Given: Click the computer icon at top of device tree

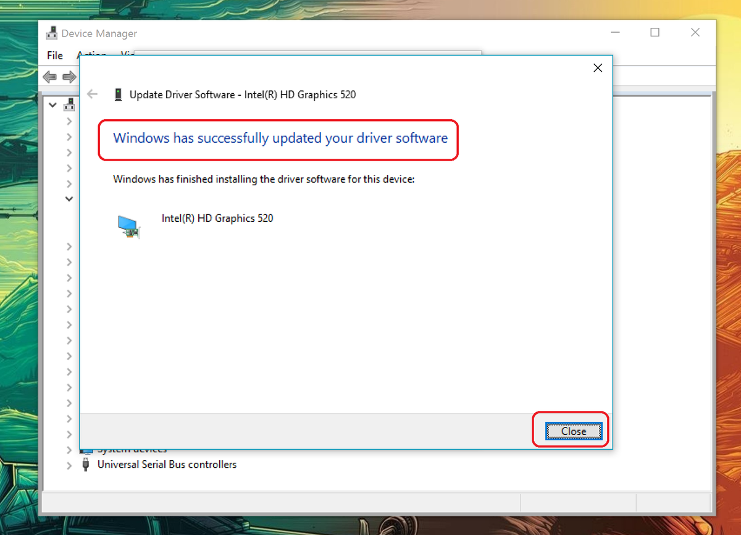Looking at the screenshot, I should point(69,104).
